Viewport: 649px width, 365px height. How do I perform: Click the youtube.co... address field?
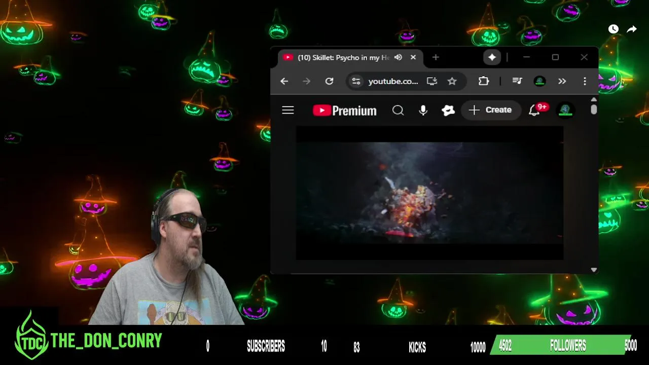pyautogui.click(x=393, y=81)
